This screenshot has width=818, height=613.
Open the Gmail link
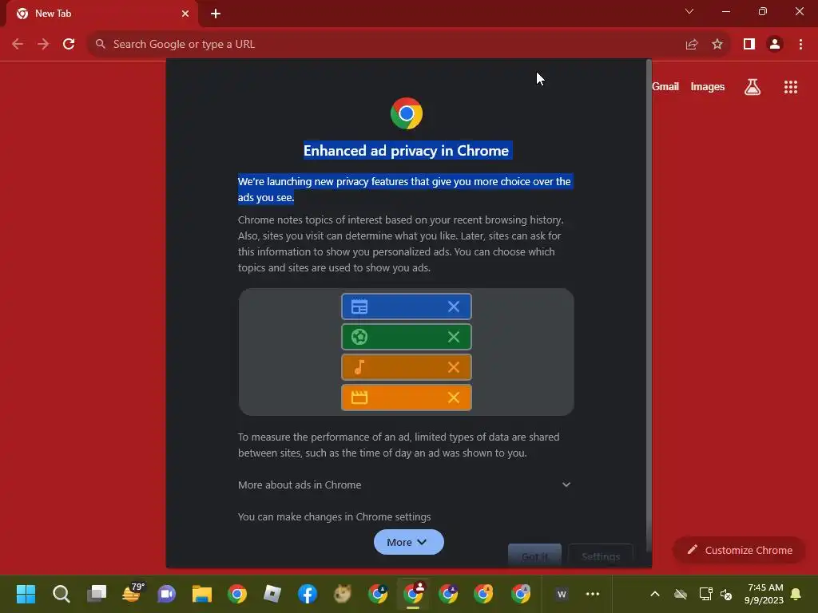[665, 86]
